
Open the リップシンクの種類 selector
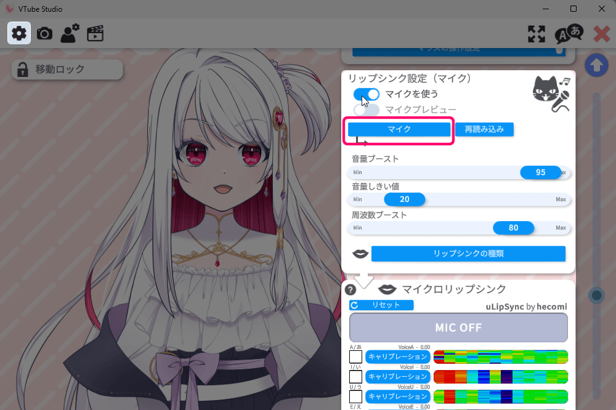(468, 254)
